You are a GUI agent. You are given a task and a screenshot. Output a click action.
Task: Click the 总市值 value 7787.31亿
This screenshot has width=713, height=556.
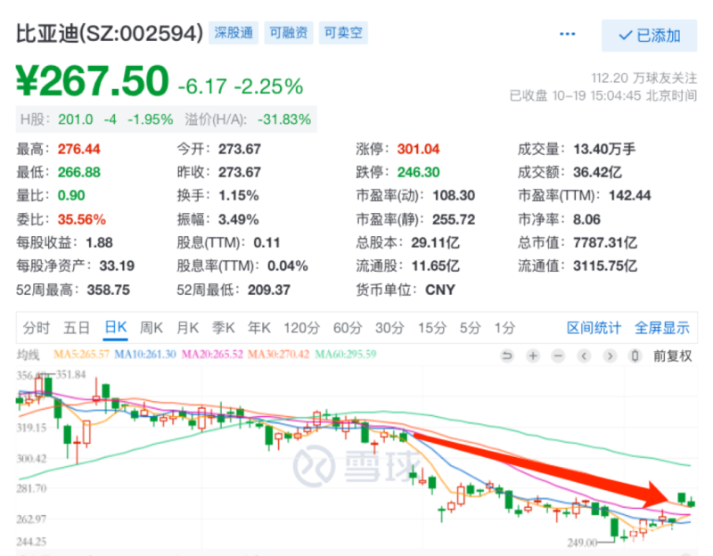605,242
